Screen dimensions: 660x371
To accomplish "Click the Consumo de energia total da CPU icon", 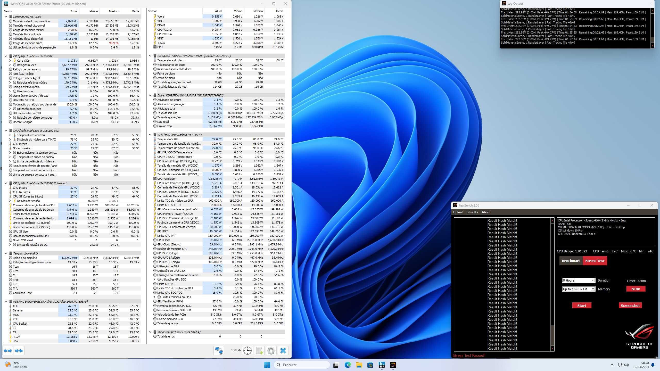I will click(x=11, y=205).
